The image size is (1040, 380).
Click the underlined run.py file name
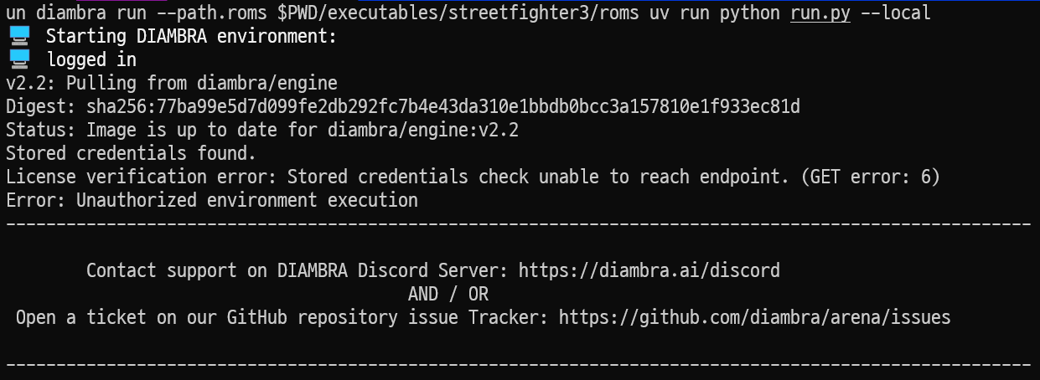coord(820,13)
